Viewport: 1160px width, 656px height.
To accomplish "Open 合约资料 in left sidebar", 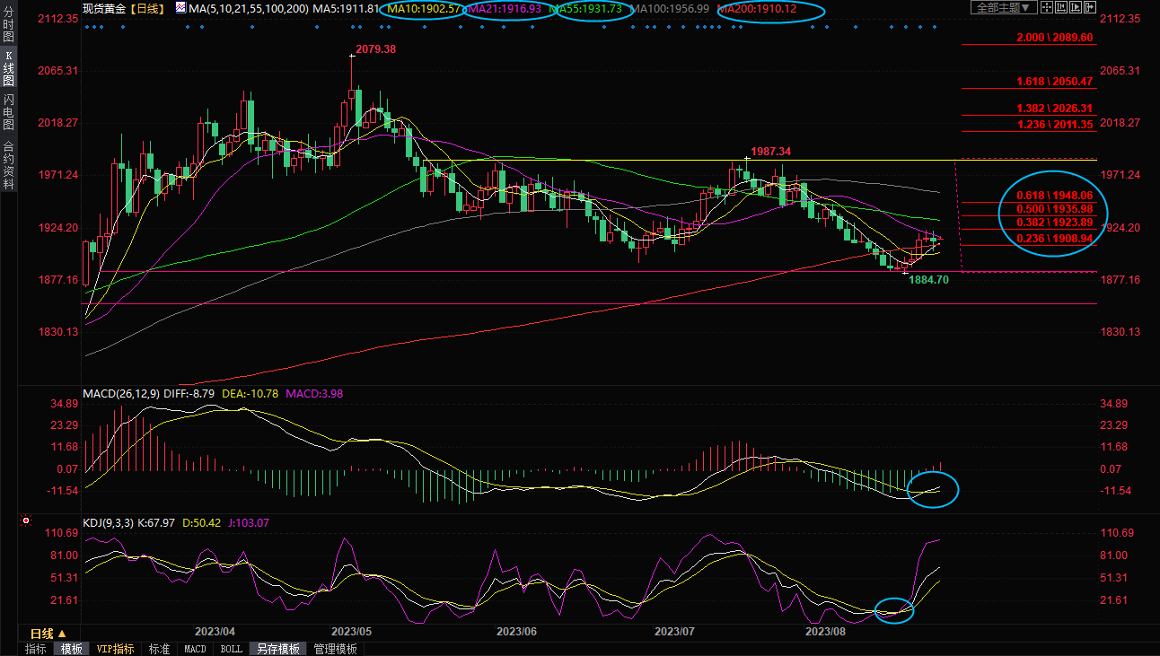I will pos(8,164).
